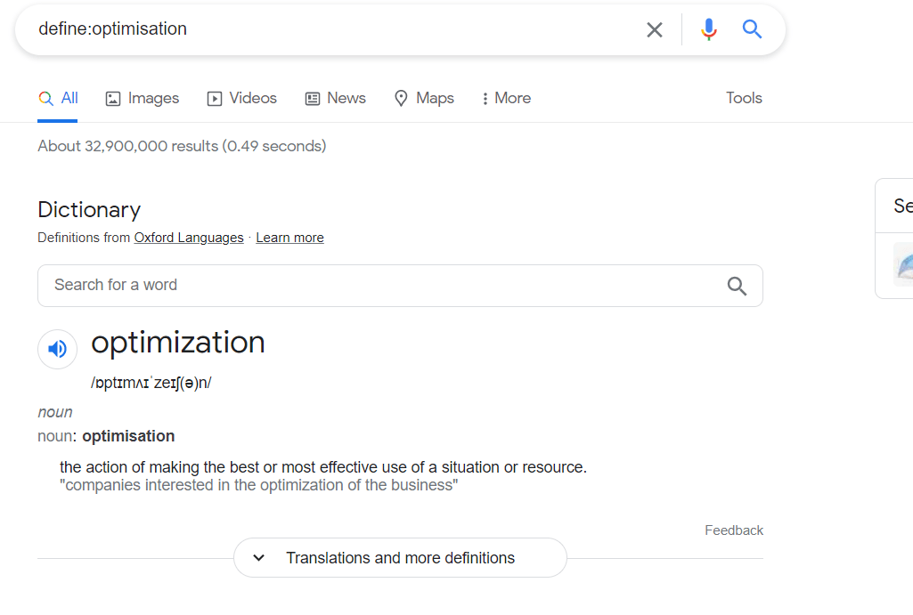Clear the search query with the X icon
Image resolution: width=913 pixels, height=615 pixels.
tap(655, 28)
